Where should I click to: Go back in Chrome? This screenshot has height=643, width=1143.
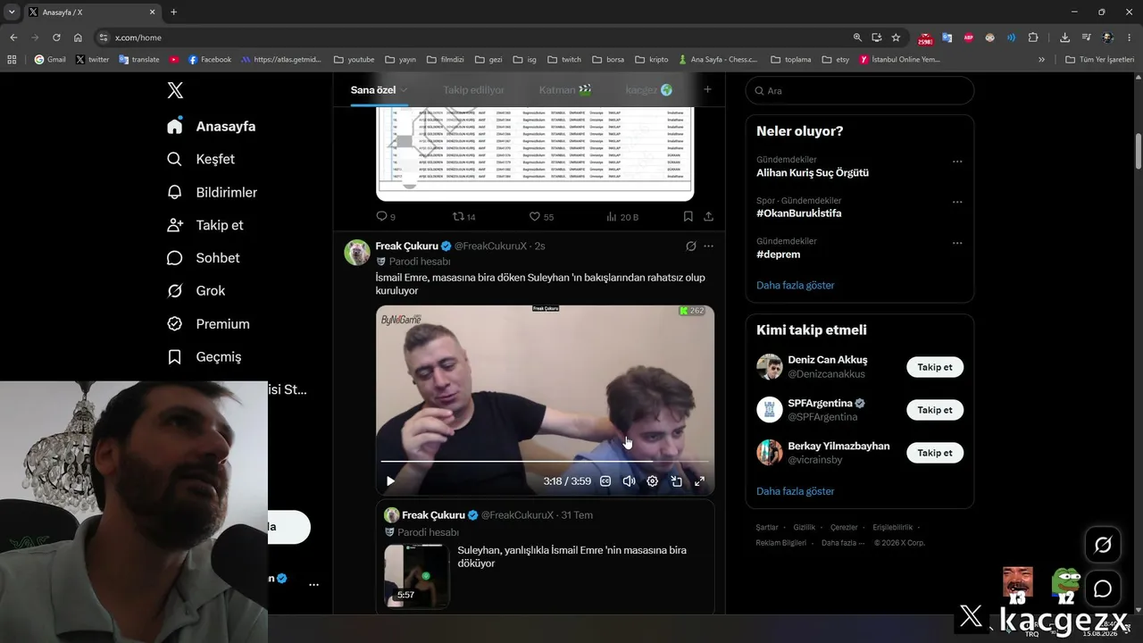click(x=13, y=38)
